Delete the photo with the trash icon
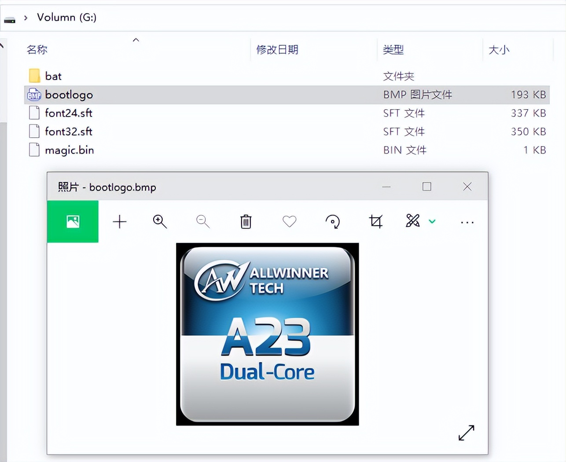 [x=246, y=221]
